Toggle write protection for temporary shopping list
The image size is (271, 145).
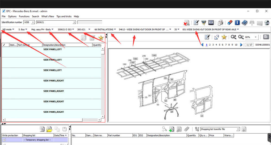pyautogui.click(x=4, y=140)
